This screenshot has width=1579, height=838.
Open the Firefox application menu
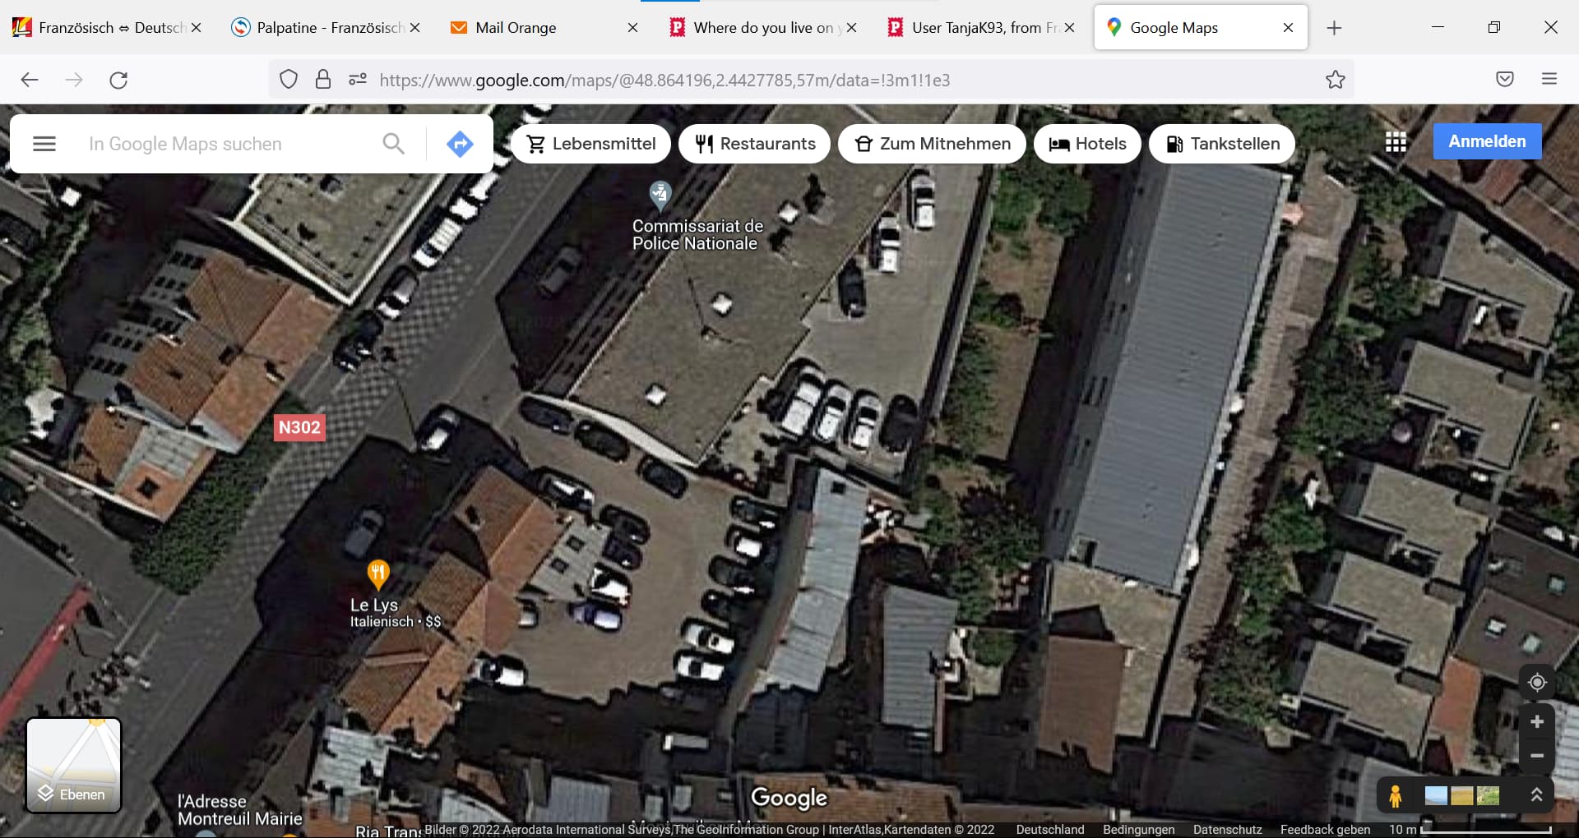pyautogui.click(x=1549, y=80)
